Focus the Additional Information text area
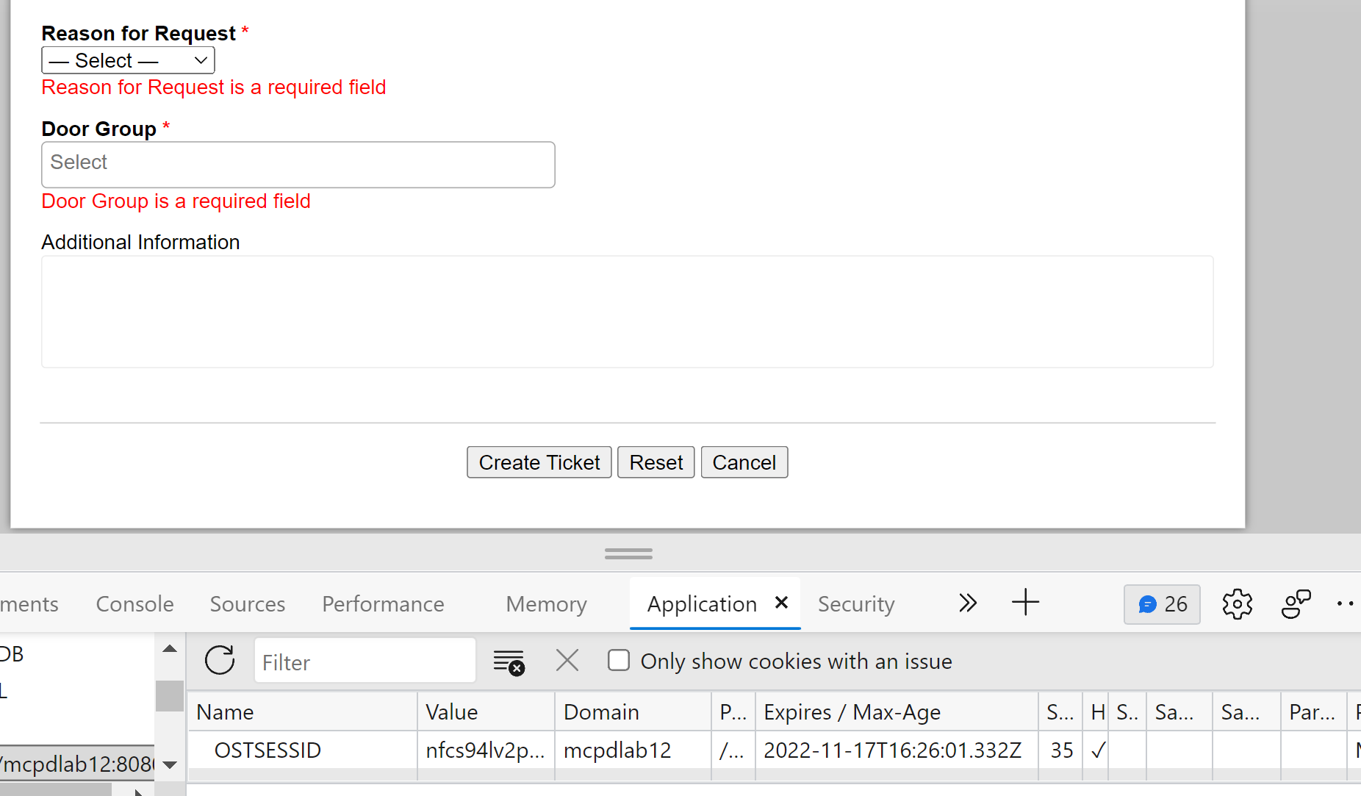The height and width of the screenshot is (796, 1361). (627, 312)
